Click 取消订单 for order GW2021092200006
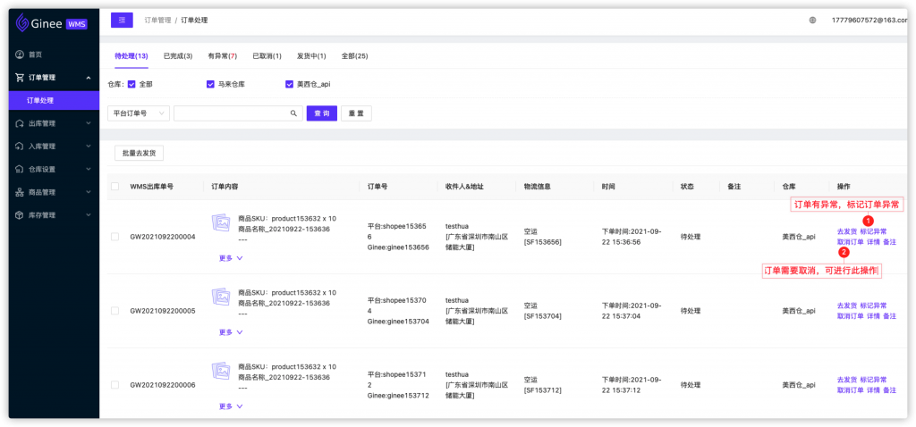This screenshot has height=427, width=916. click(850, 389)
